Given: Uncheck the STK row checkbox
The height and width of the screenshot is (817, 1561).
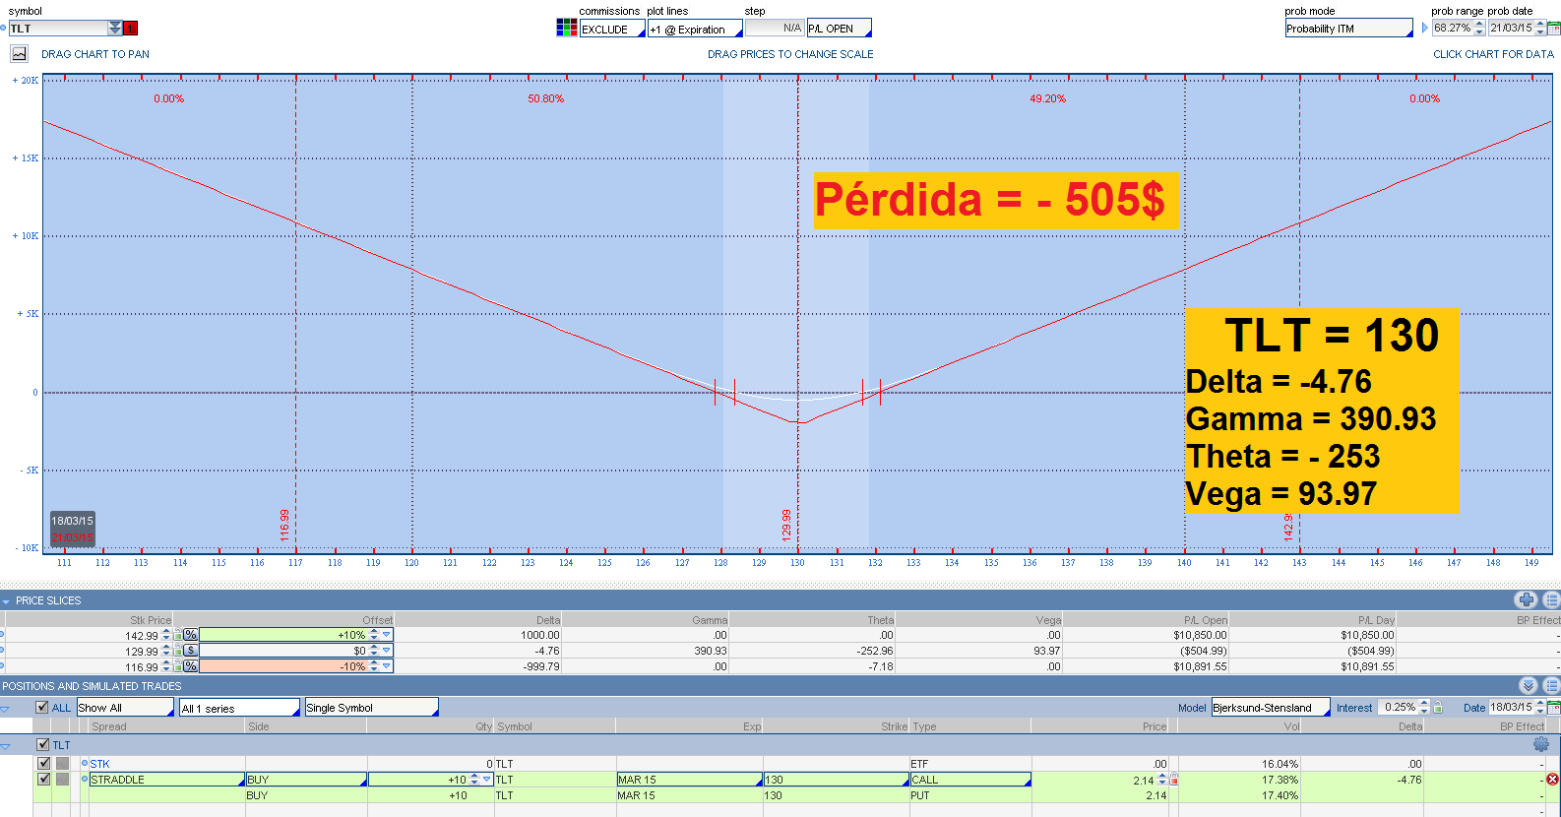Looking at the screenshot, I should click(x=43, y=763).
